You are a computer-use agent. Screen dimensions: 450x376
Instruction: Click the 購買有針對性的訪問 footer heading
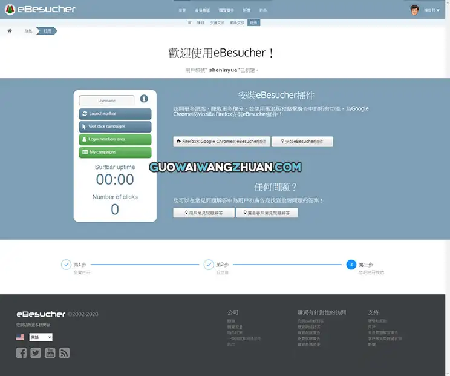click(x=322, y=312)
